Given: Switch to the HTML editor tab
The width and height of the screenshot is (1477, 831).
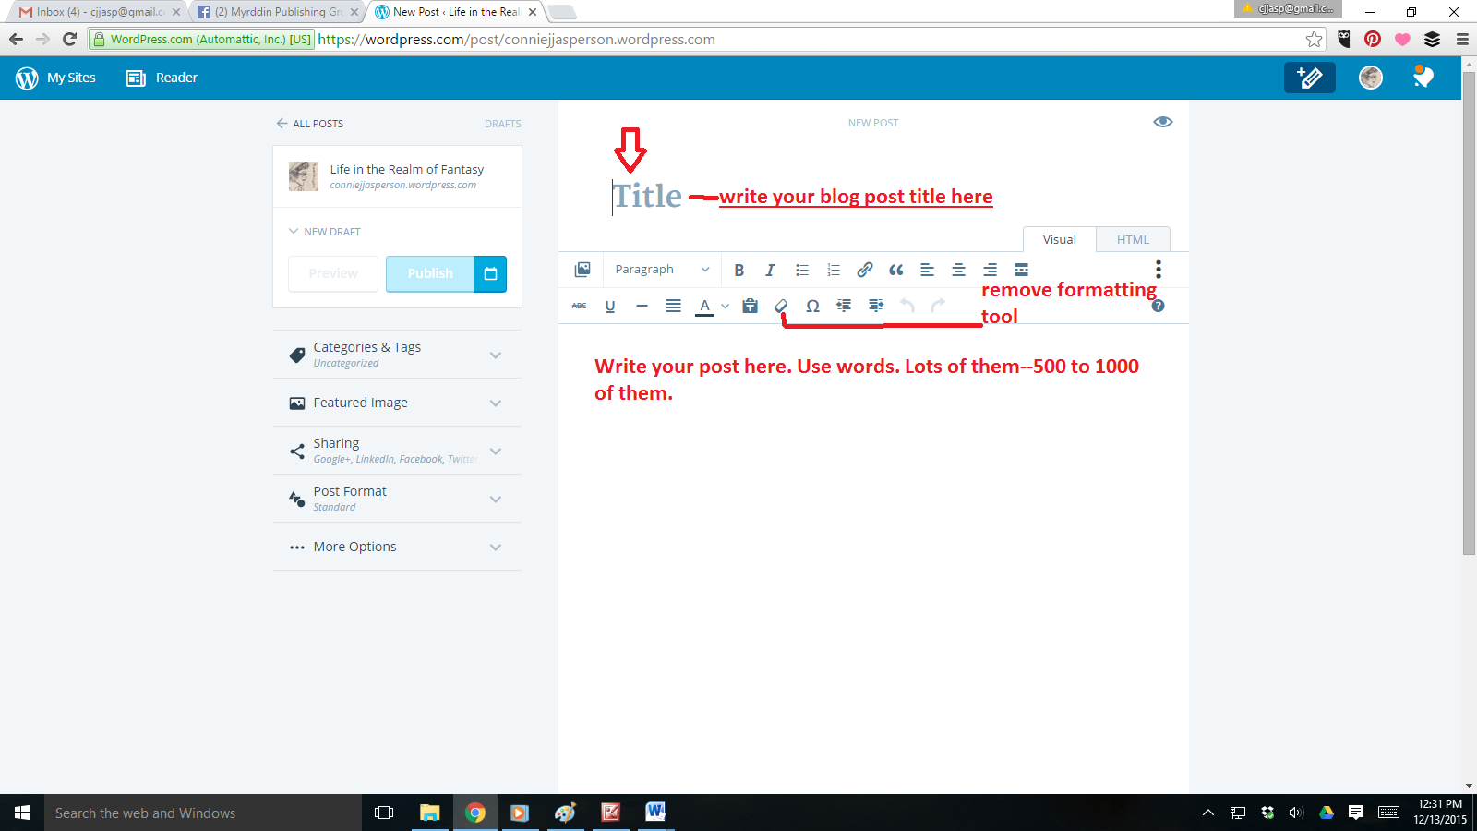Looking at the screenshot, I should coord(1133,239).
